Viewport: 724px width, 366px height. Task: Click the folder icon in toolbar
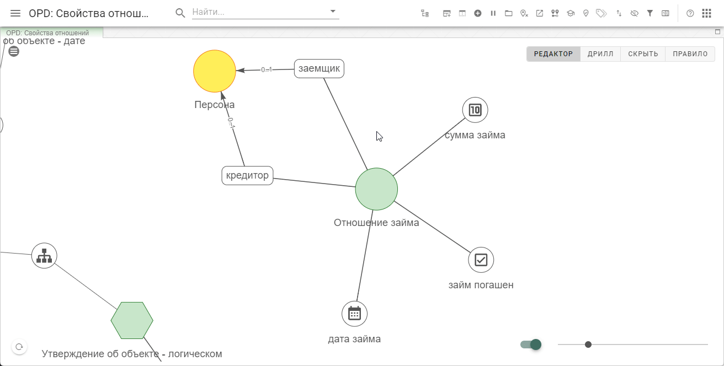[509, 13]
